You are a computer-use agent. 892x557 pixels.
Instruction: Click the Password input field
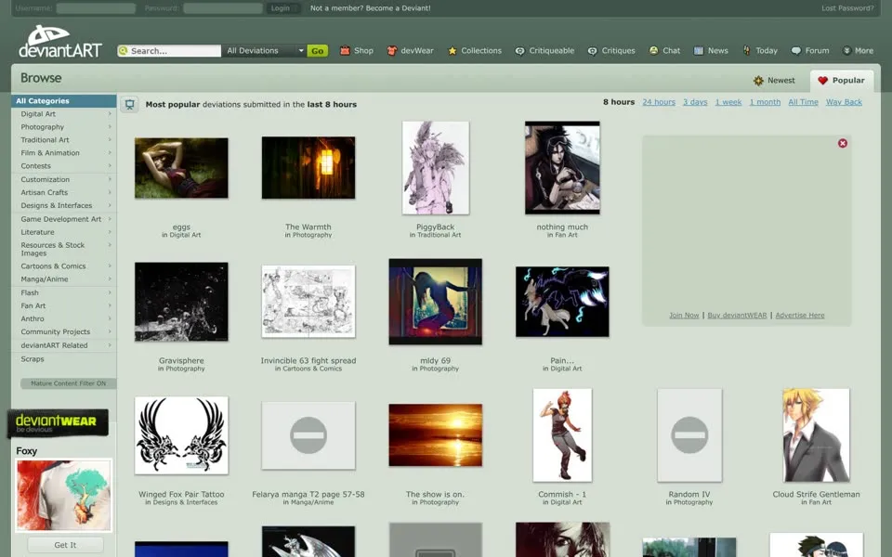click(x=223, y=8)
